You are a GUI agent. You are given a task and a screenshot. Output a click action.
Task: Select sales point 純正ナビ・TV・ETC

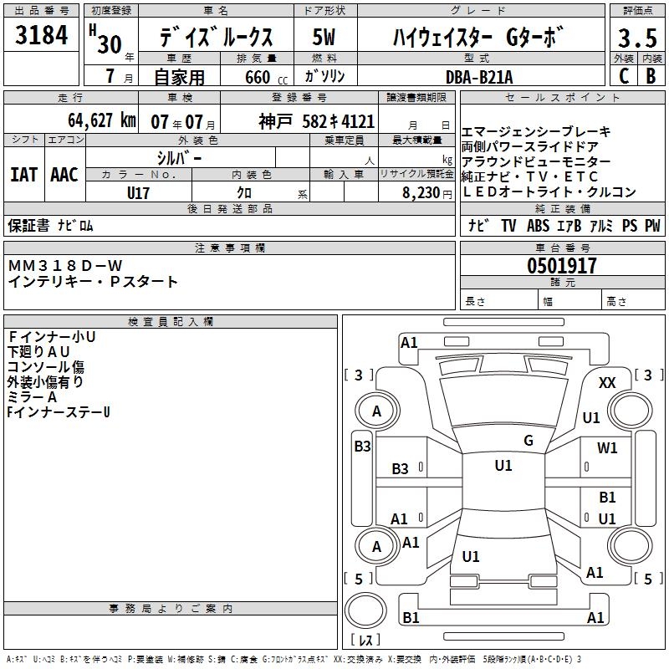click(x=529, y=176)
